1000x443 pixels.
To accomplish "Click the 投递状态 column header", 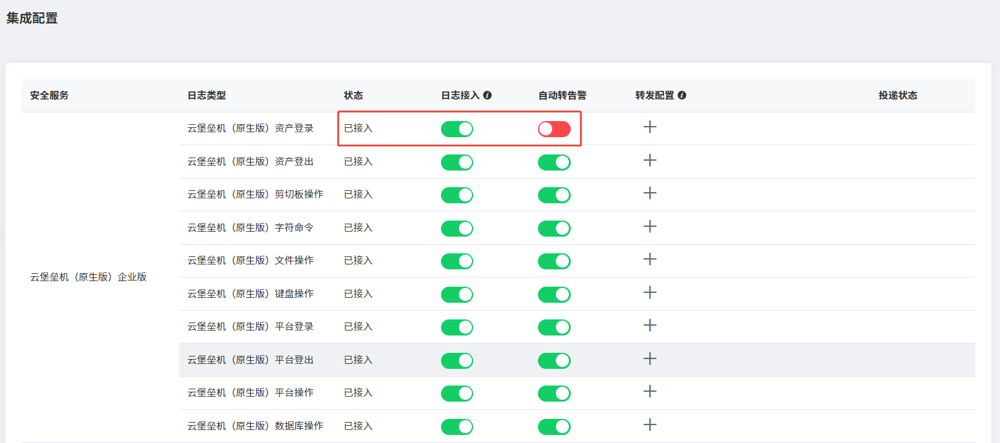I will 898,95.
